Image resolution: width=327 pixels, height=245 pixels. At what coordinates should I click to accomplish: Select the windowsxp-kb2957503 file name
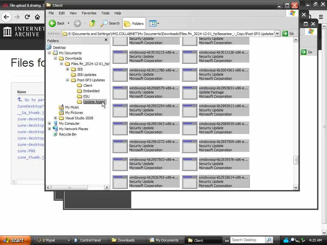[x=154, y=160]
